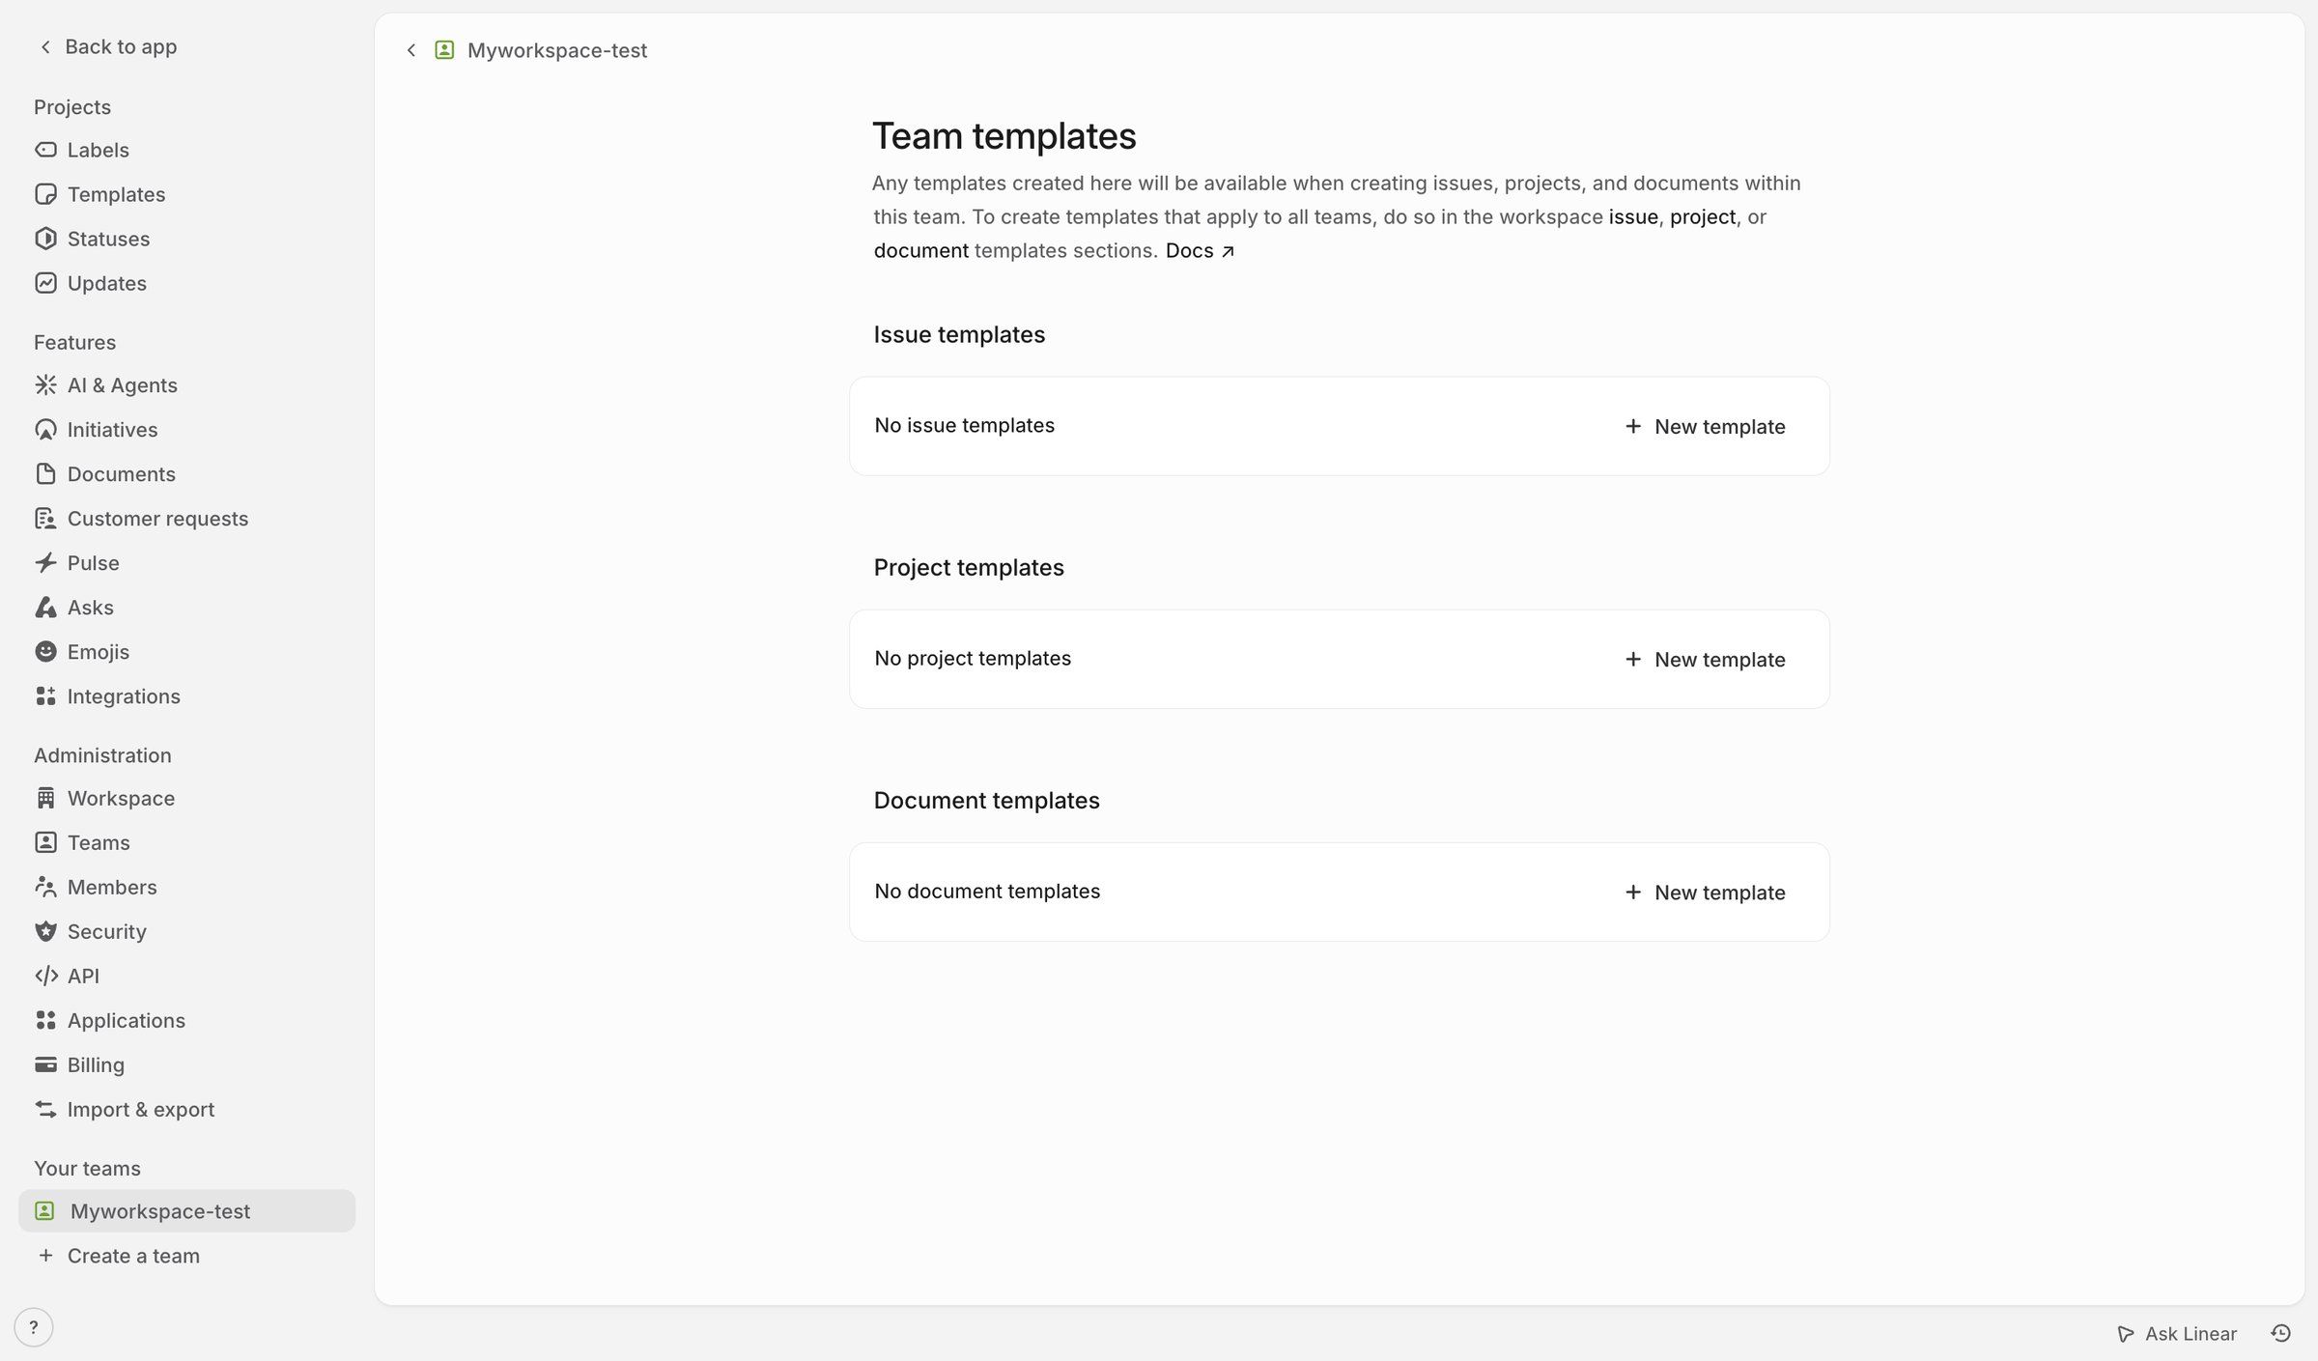This screenshot has width=2318, height=1361.
Task: Click the Integrations grid icon
Action: [x=45, y=696]
